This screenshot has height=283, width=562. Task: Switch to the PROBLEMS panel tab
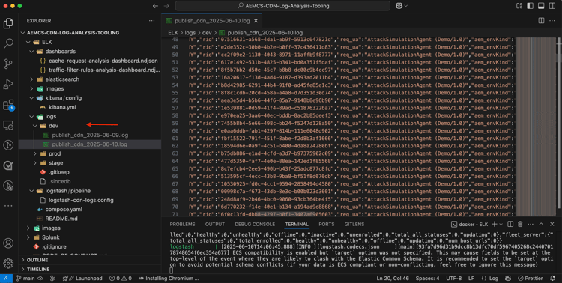coord(182,225)
